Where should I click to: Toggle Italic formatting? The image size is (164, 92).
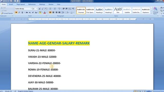click(x=19, y=13)
